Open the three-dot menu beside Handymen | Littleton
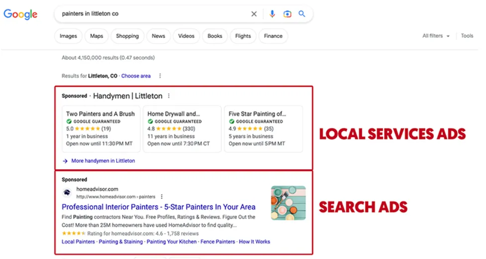Viewport: 486px width, 259px height. [x=169, y=96]
